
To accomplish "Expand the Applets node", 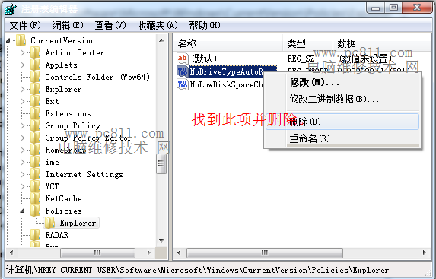I will tap(23, 65).
